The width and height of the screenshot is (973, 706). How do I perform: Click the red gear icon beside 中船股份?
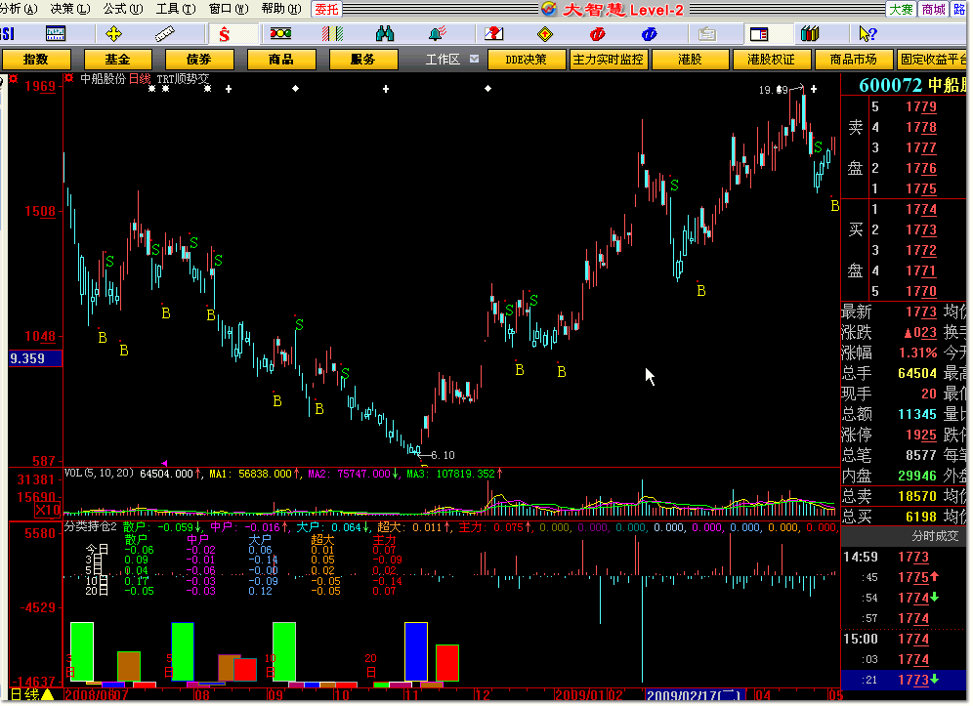(69, 78)
